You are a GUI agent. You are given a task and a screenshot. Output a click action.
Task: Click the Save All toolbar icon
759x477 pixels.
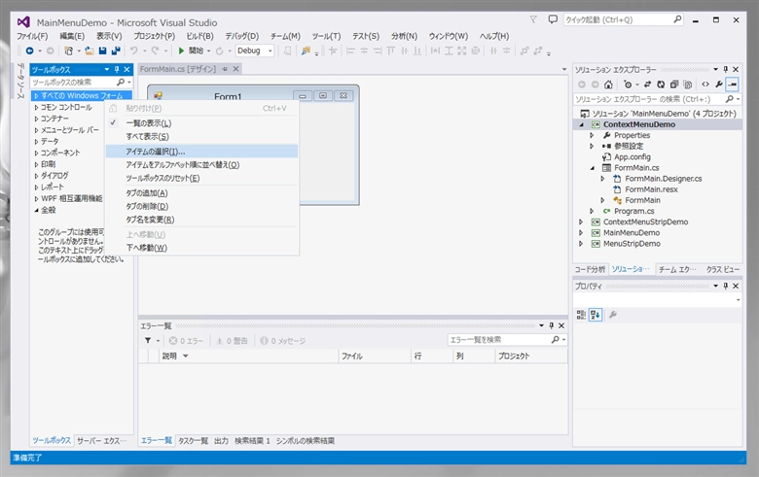116,51
